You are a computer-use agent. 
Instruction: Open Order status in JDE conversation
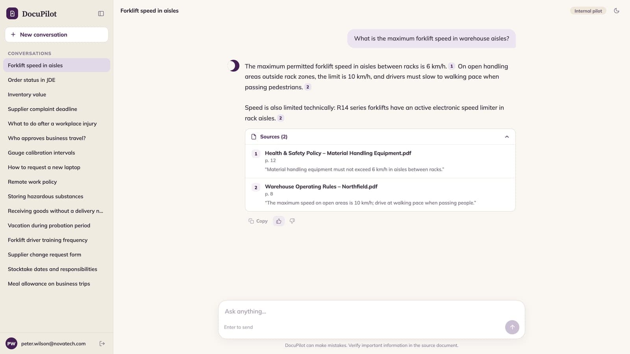pyautogui.click(x=57, y=80)
